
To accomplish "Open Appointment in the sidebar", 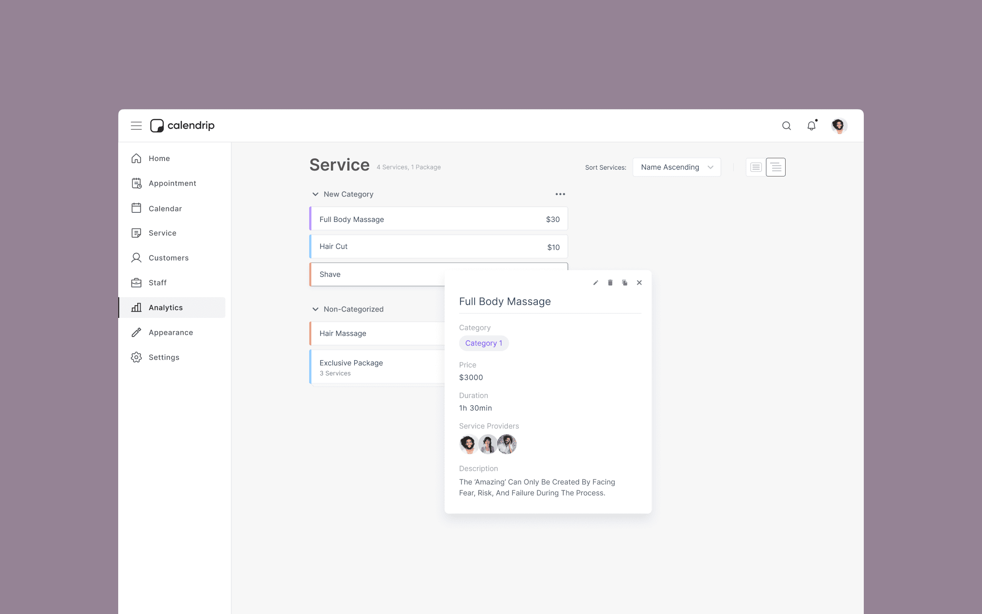I will (x=172, y=183).
